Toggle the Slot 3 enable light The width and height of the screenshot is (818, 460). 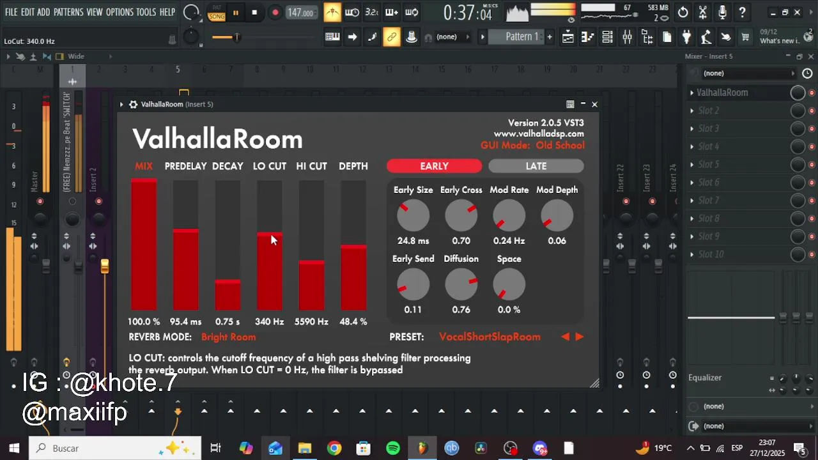coord(812,128)
